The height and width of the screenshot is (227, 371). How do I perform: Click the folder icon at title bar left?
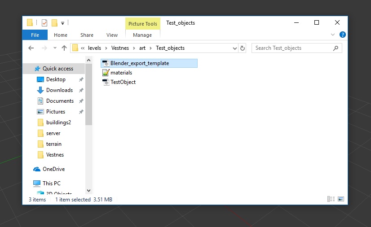[x=30, y=22]
